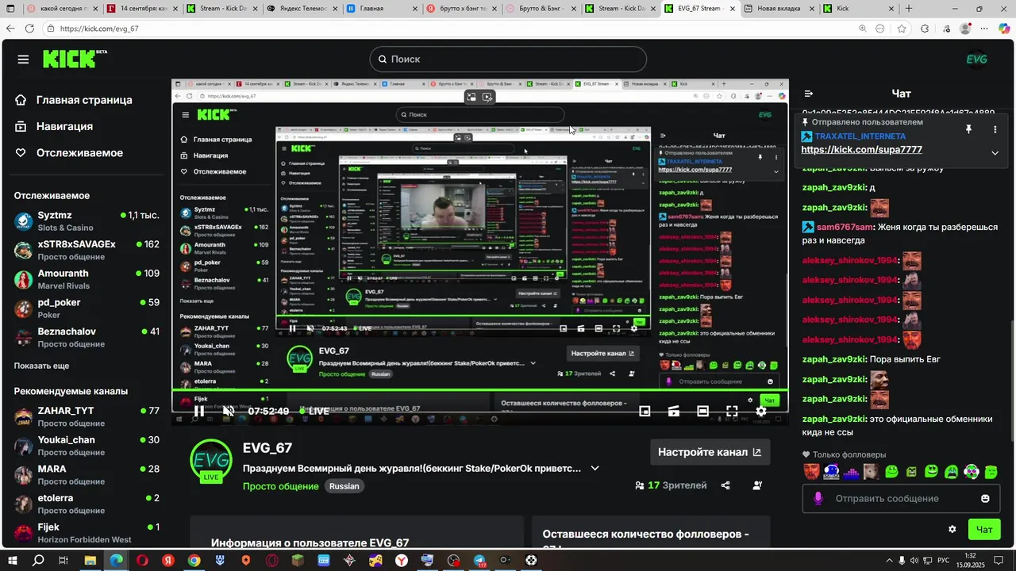Jump to LIVE in the player
Screen dimensions: 1016x571
tap(316, 411)
